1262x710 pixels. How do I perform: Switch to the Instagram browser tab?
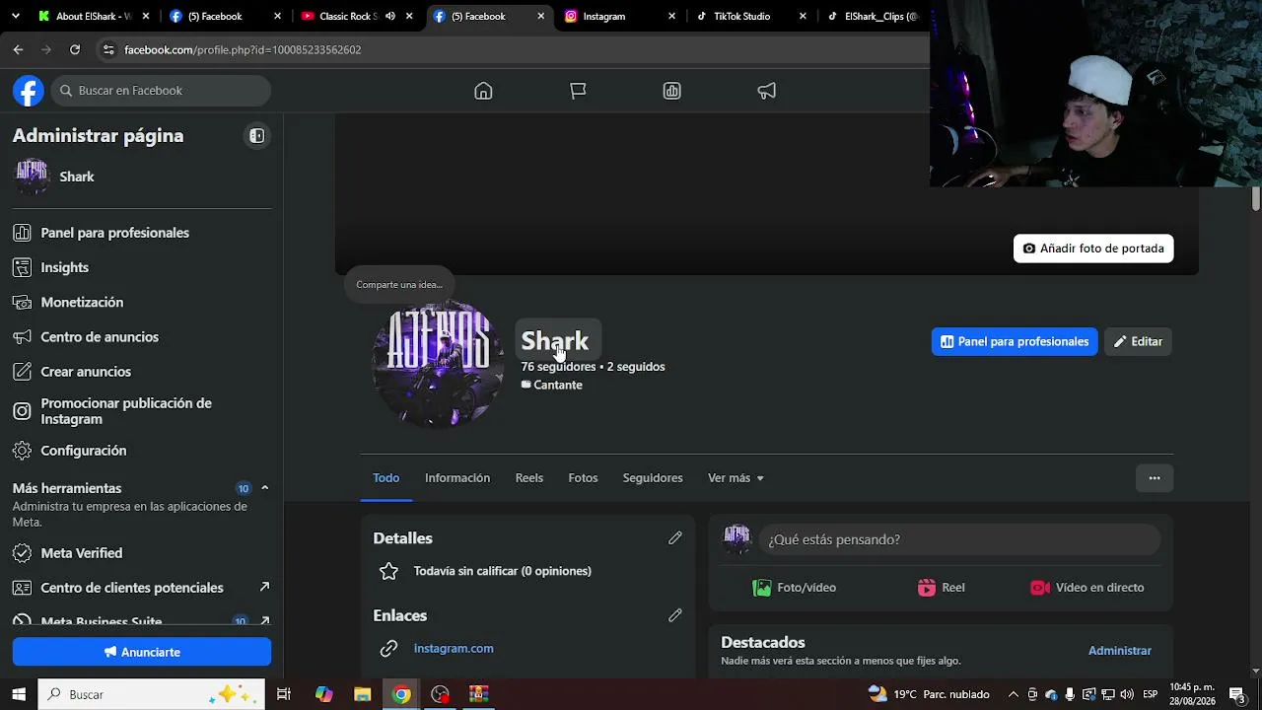tap(621, 17)
